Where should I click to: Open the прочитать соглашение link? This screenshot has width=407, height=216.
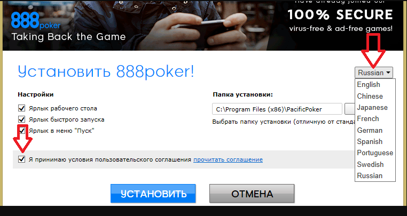228,159
